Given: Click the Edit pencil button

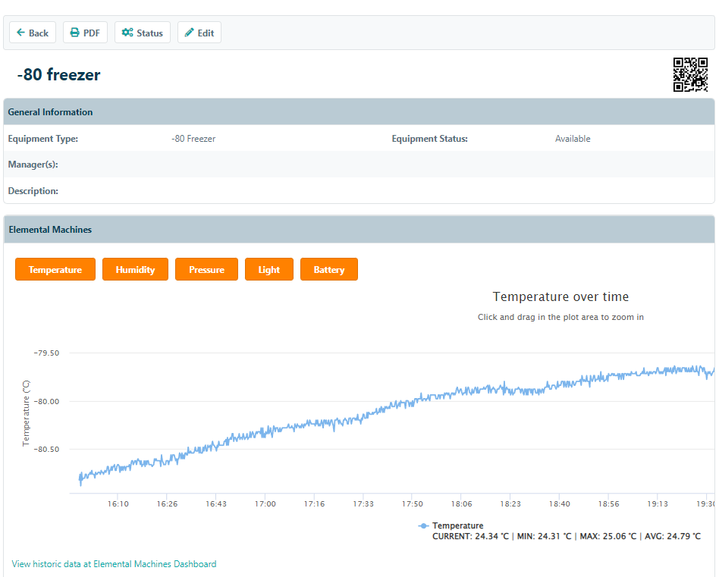Looking at the screenshot, I should (199, 33).
